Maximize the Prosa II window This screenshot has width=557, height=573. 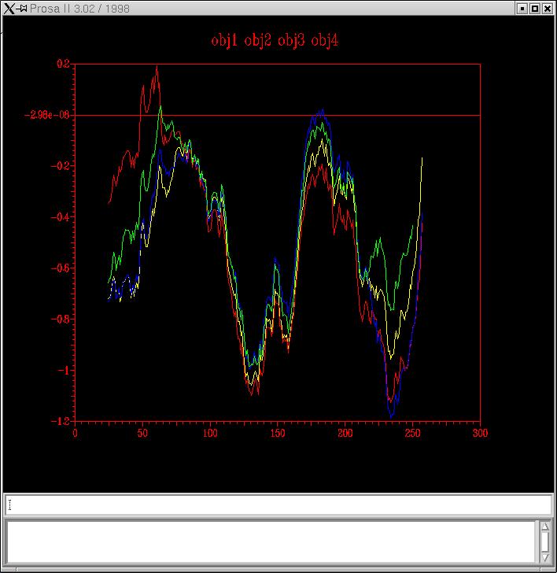pyautogui.click(x=535, y=9)
